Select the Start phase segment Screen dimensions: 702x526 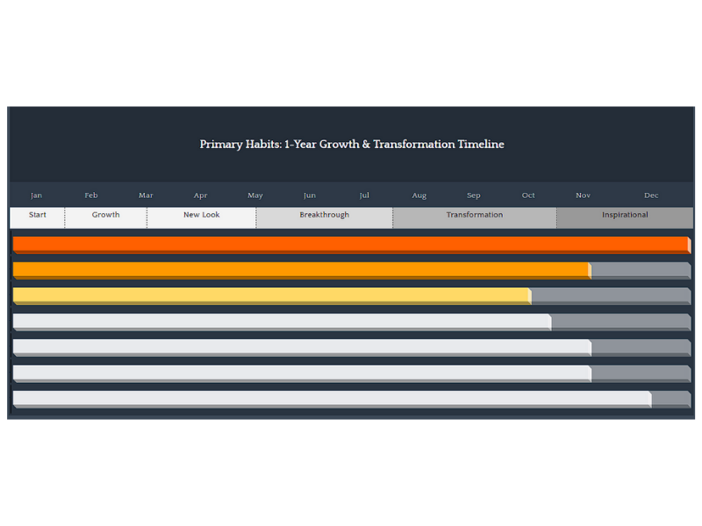[38, 216]
